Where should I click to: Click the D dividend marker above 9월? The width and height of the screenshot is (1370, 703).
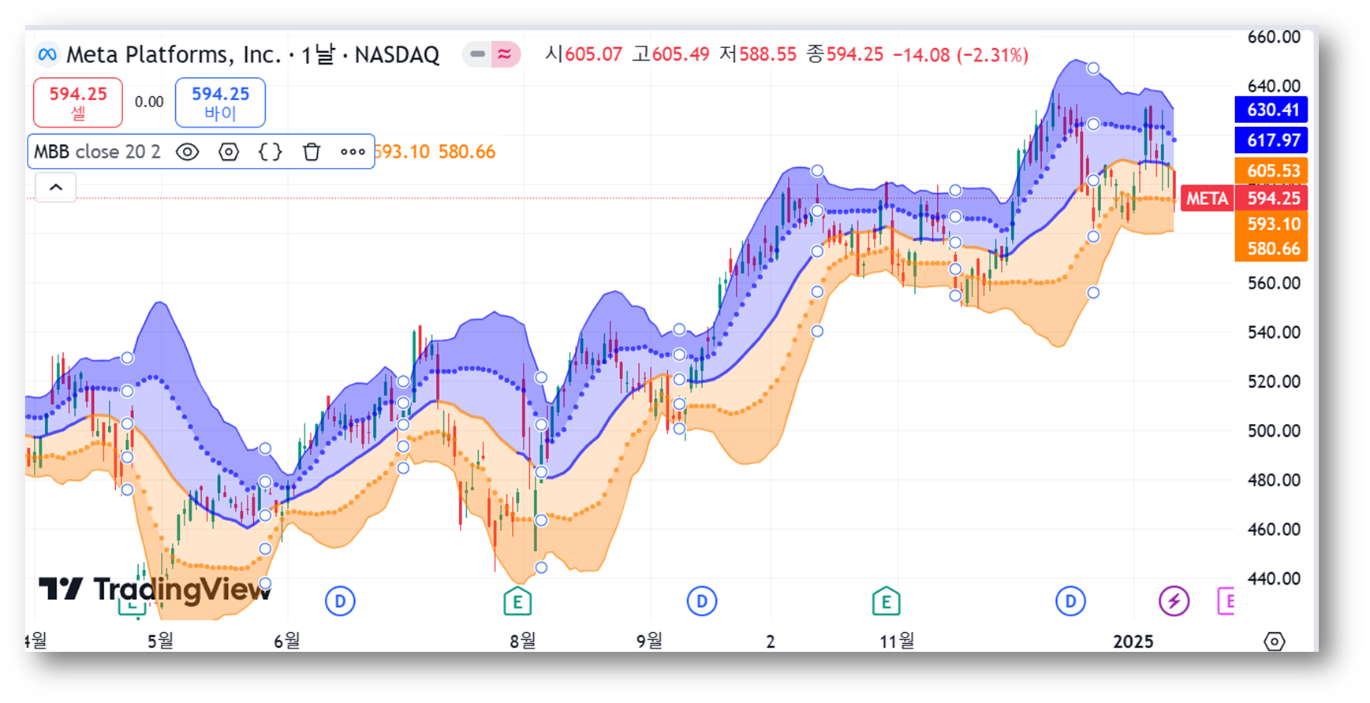[701, 601]
